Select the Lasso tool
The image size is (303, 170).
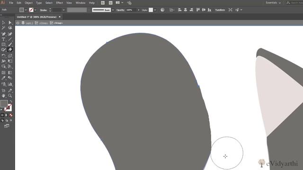coord(10,28)
